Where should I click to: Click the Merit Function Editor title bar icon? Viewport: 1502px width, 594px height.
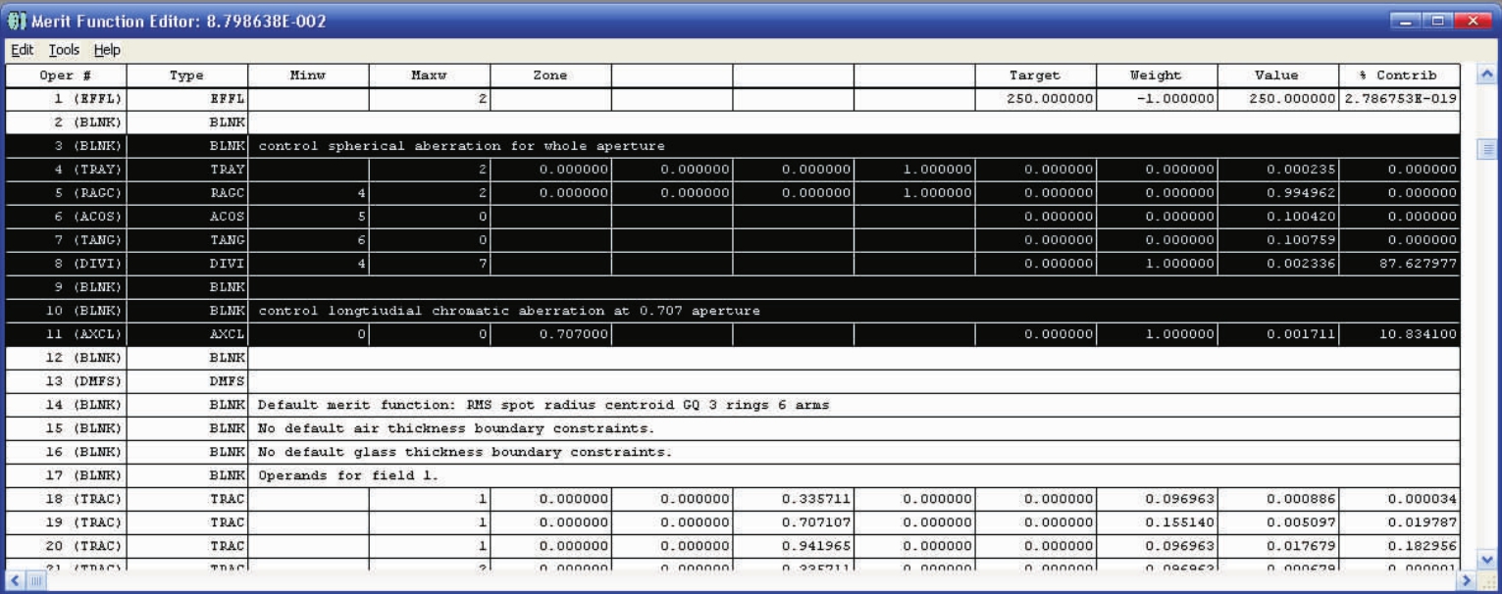pos(17,21)
